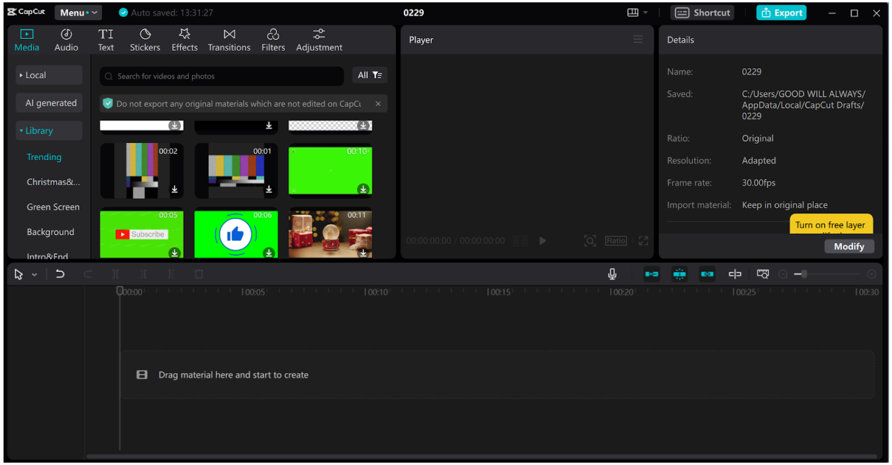Open the Trending library tab

[44, 157]
